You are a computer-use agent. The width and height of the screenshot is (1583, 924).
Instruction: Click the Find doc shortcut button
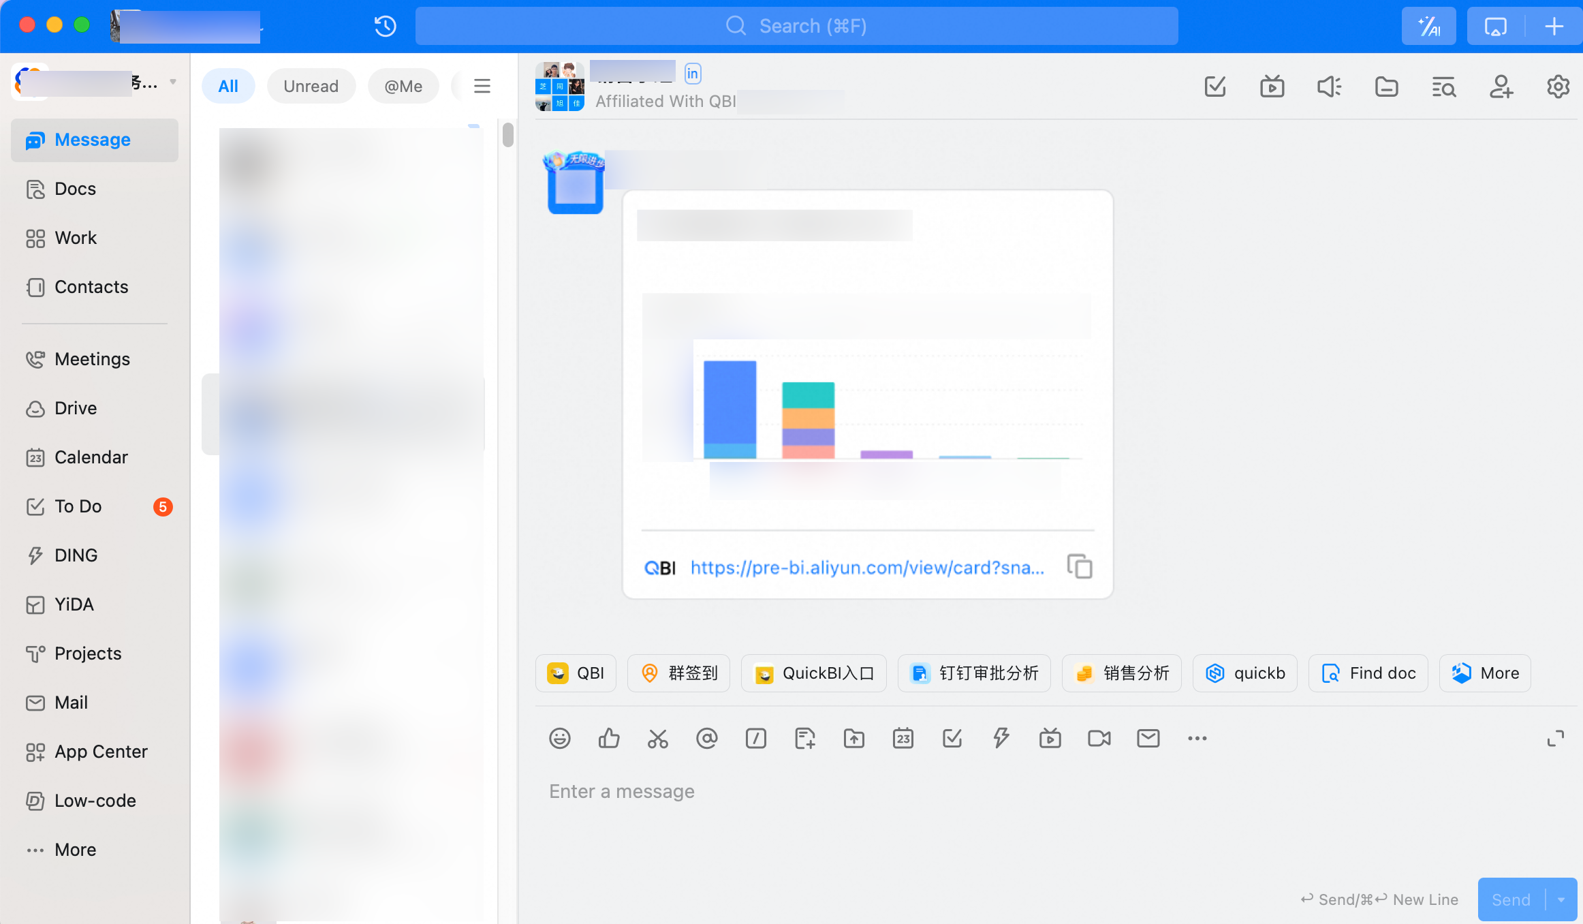tap(1368, 673)
